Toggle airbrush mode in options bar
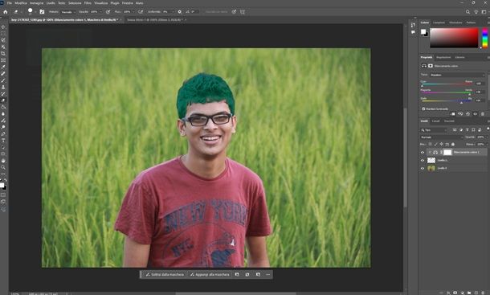Screen dimensions: 490x295 coord(141,12)
